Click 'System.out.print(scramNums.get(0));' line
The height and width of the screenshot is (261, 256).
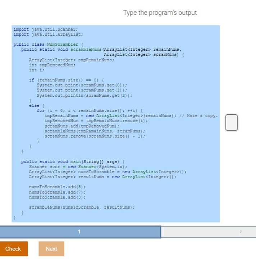coord(82,85)
